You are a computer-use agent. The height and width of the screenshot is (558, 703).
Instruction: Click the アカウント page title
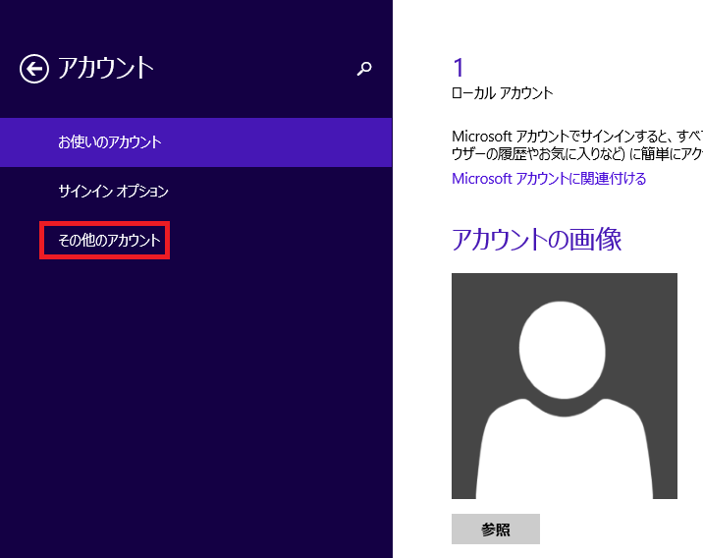[x=106, y=68]
